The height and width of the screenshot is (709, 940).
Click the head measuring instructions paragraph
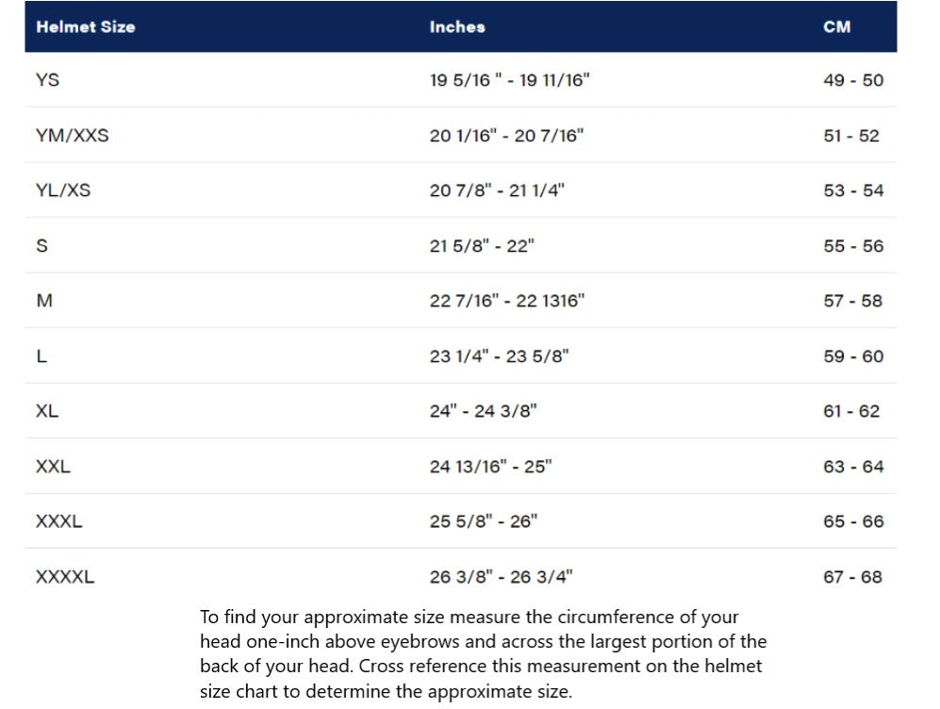coord(483,653)
